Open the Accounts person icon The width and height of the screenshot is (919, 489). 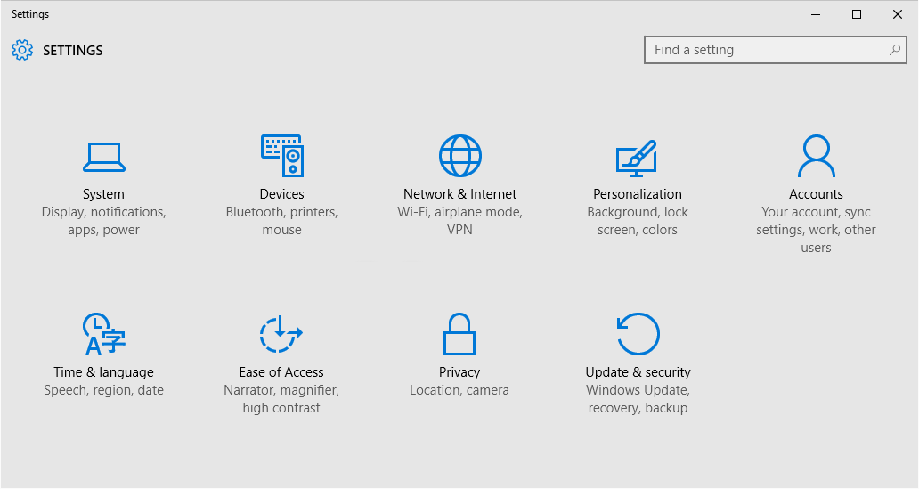click(x=816, y=156)
